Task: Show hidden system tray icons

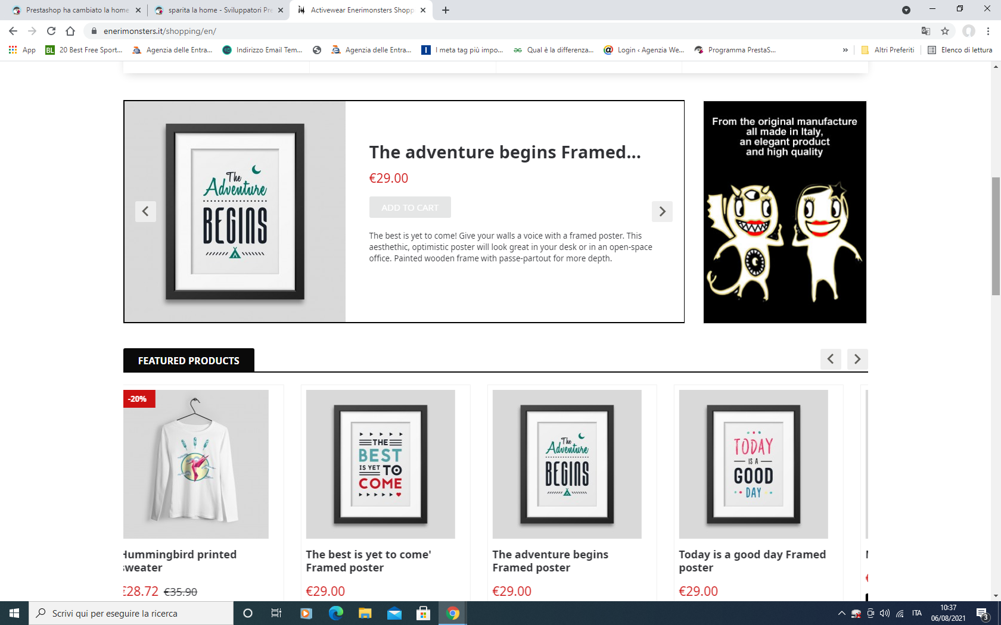Action: click(841, 613)
